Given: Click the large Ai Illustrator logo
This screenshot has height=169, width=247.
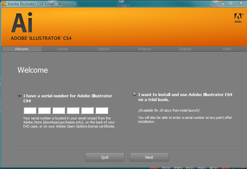Looking at the screenshot, I should click(x=22, y=23).
